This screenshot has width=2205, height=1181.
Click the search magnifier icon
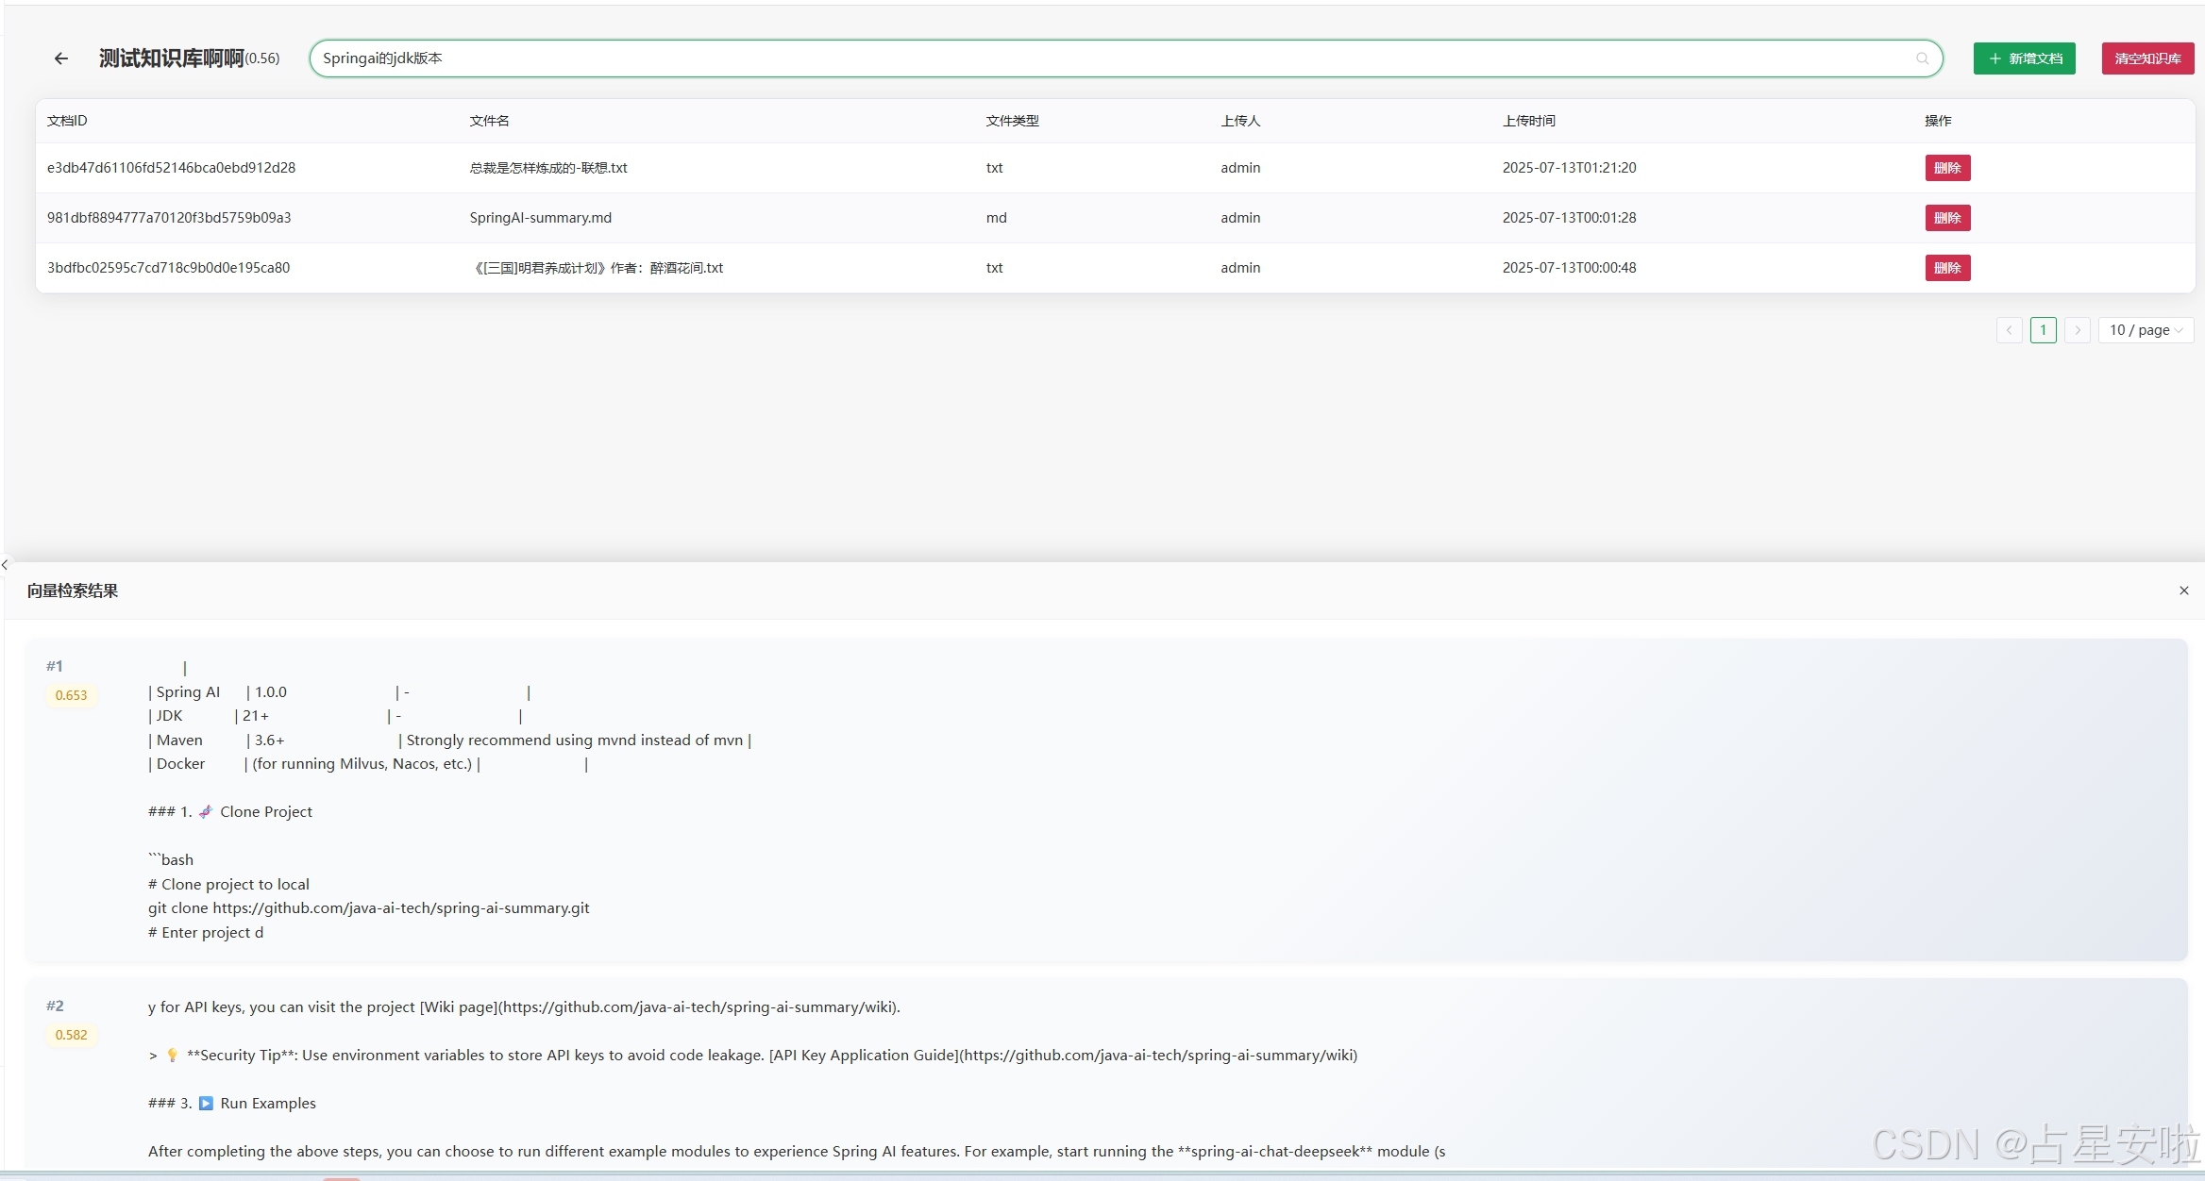click(1923, 58)
